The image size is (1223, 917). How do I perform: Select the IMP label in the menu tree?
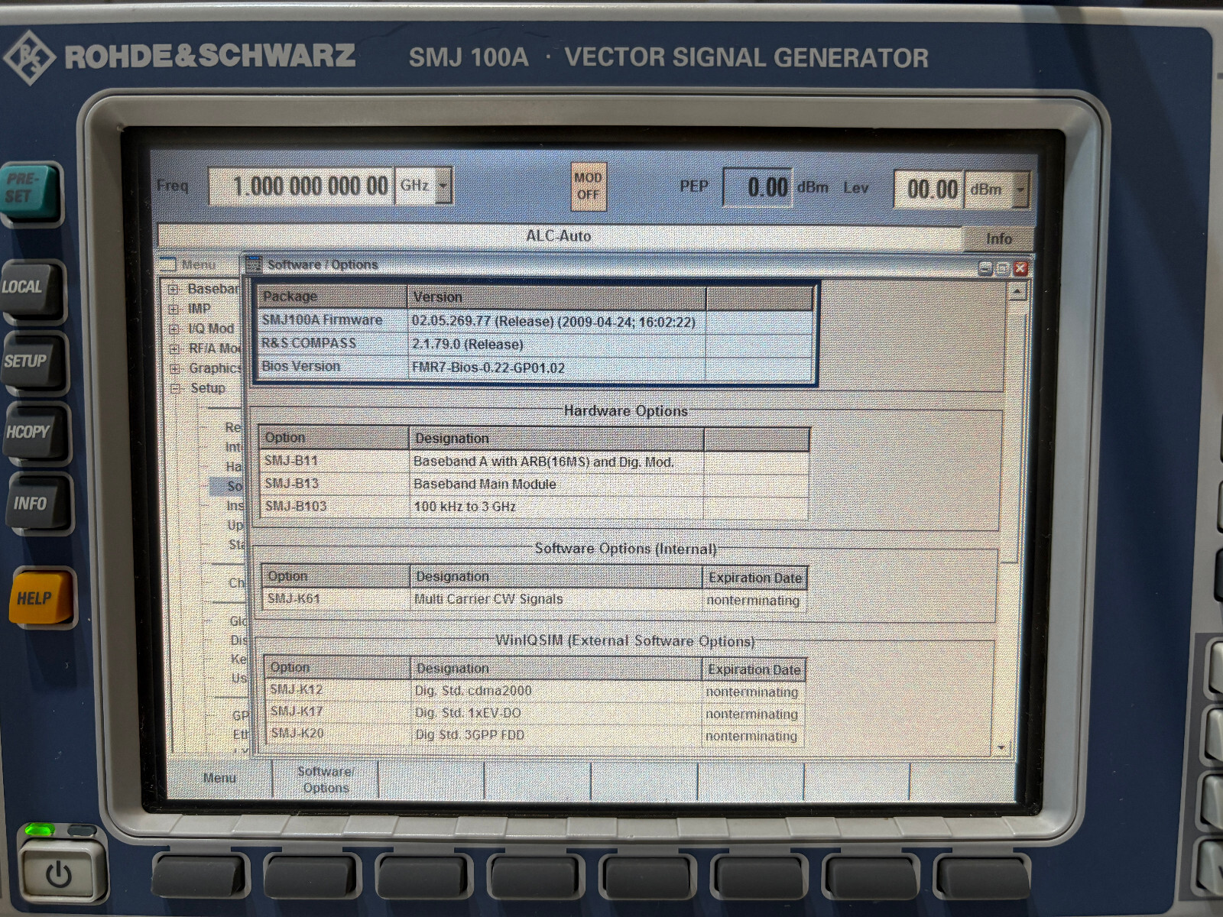[199, 309]
